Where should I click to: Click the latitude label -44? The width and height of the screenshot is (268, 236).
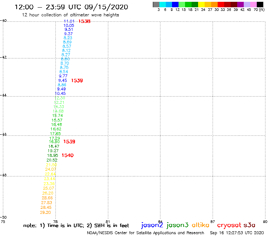pyautogui.click(x=3, y=95)
